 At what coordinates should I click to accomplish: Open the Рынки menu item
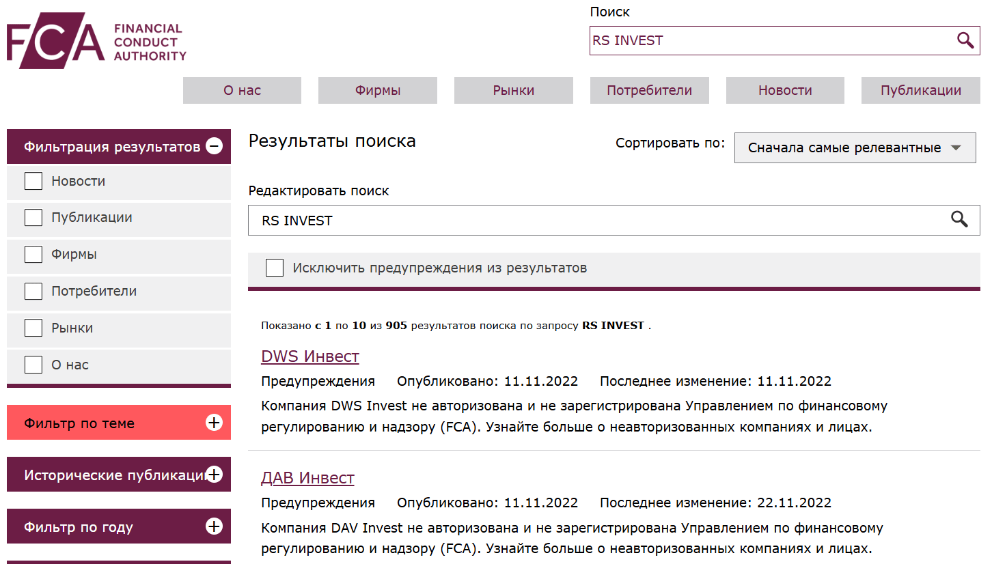[x=513, y=90]
